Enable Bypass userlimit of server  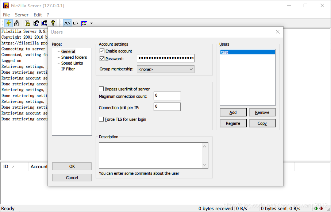[x=101, y=89]
